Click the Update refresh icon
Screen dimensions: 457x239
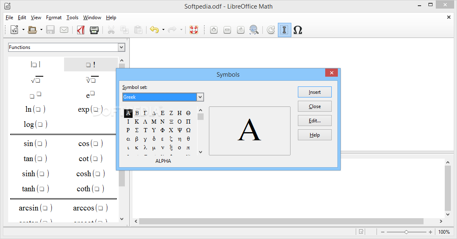click(271, 30)
